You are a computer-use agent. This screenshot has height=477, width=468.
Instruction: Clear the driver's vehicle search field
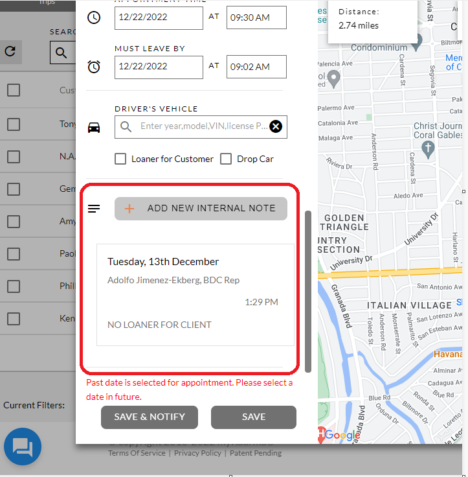[x=276, y=126]
